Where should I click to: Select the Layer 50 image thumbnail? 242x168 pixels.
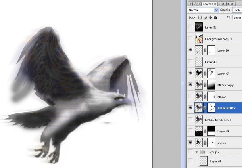pyautogui.click(x=199, y=50)
